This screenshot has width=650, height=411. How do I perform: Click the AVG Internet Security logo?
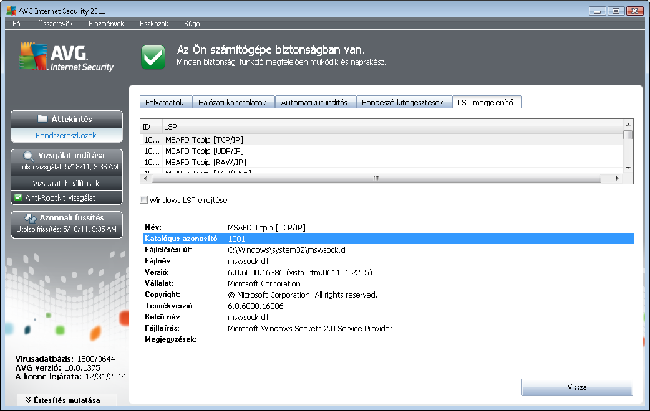coord(66,57)
